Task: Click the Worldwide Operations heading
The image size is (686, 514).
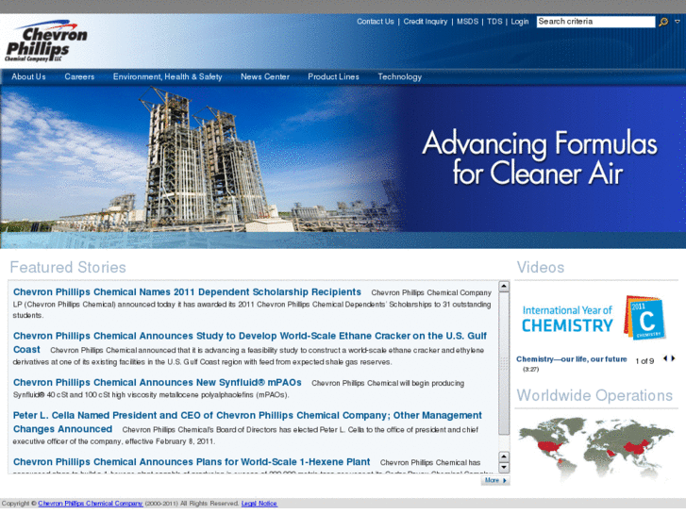Action: 594,395
